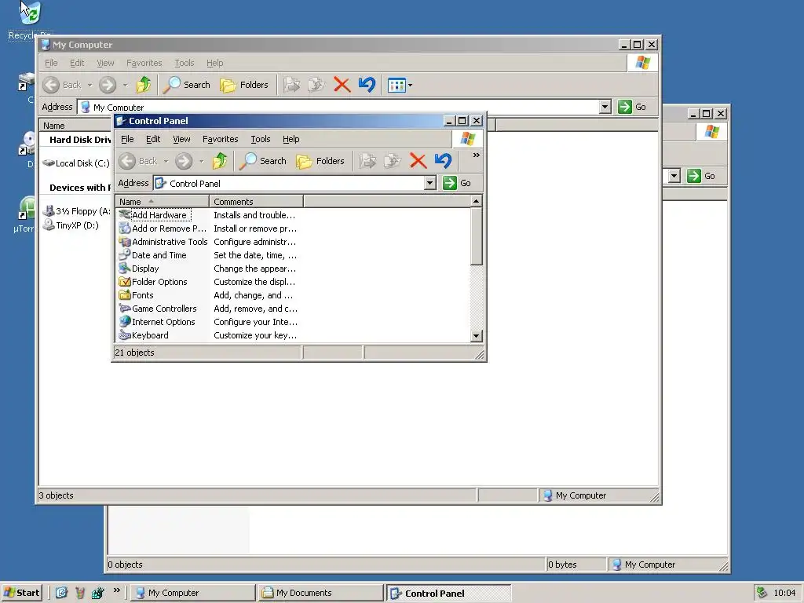
Task: Click Forward history dropdown in Control Panel
Action: [x=202, y=162]
